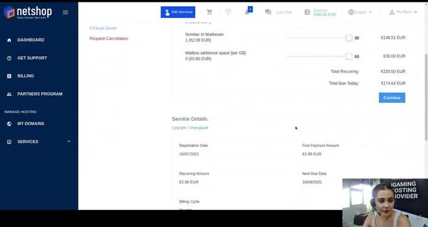Viewport: 428px width, 227px height.
Task: Click the Live Chat bubble icon
Action: pyautogui.click(x=268, y=12)
